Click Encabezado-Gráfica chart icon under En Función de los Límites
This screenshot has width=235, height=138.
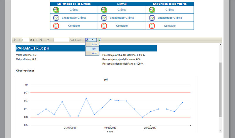click(x=56, y=18)
